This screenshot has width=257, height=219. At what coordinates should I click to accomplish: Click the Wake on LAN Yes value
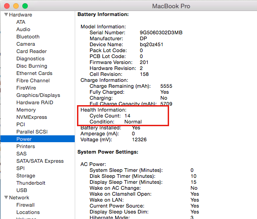(x=195, y=200)
